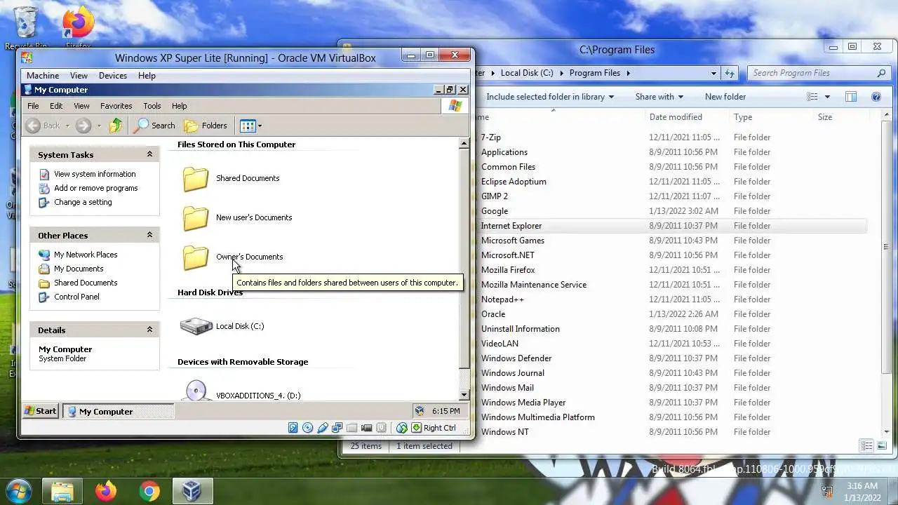Click Change a setting link
Viewport: 898px width, 505px height.
coord(83,202)
